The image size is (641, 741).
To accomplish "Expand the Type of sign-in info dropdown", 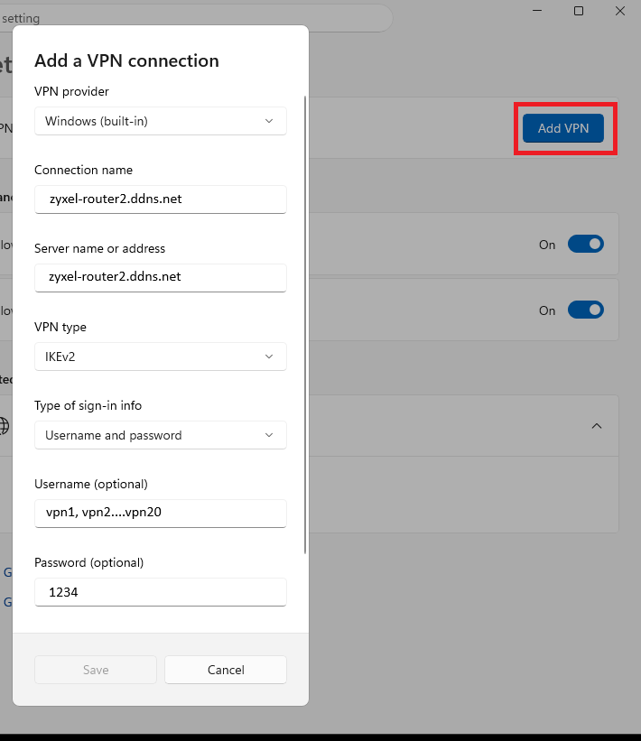I will (x=161, y=435).
